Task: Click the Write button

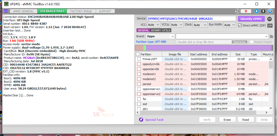Action: click(264, 120)
